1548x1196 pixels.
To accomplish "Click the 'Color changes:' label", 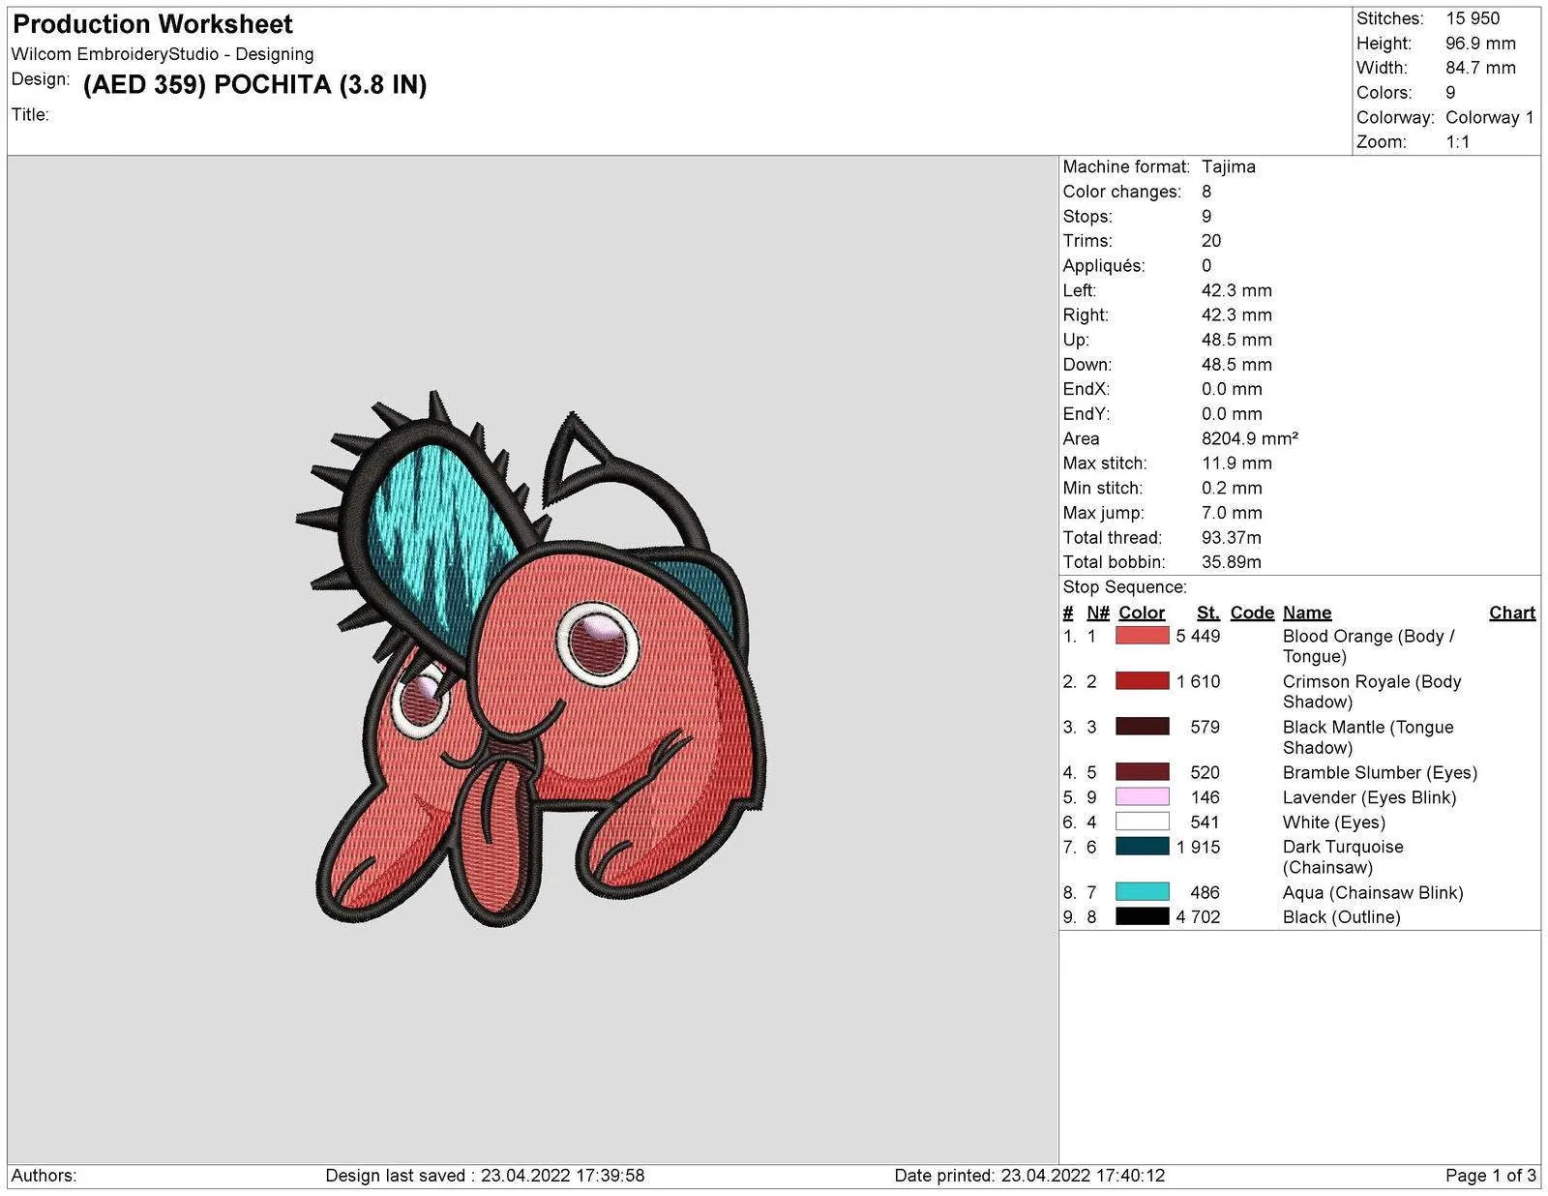I will pos(1122,192).
